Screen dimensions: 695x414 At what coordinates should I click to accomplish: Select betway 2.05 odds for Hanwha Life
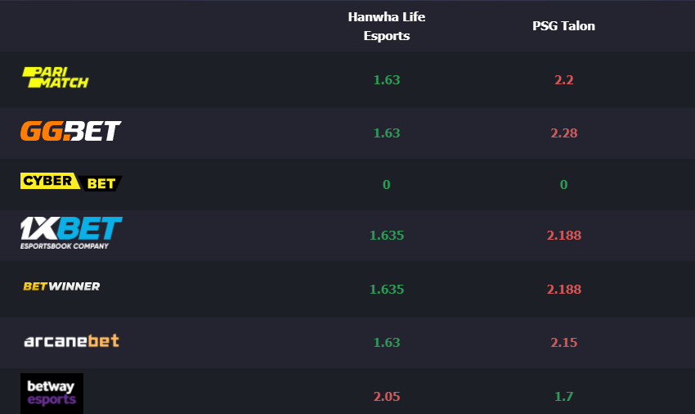tap(387, 396)
